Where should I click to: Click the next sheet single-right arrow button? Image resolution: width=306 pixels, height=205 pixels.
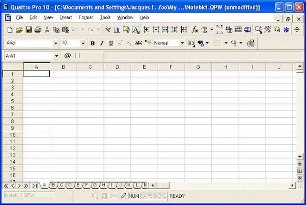click(19, 186)
